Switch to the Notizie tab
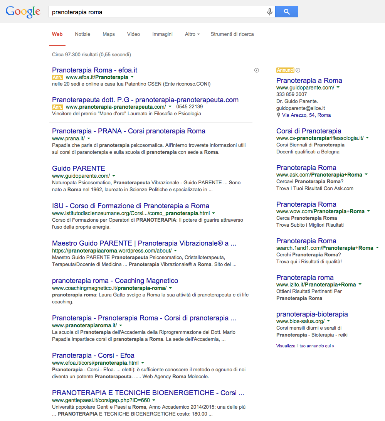Image resolution: width=385 pixels, height=421 pixels. pos(82,34)
